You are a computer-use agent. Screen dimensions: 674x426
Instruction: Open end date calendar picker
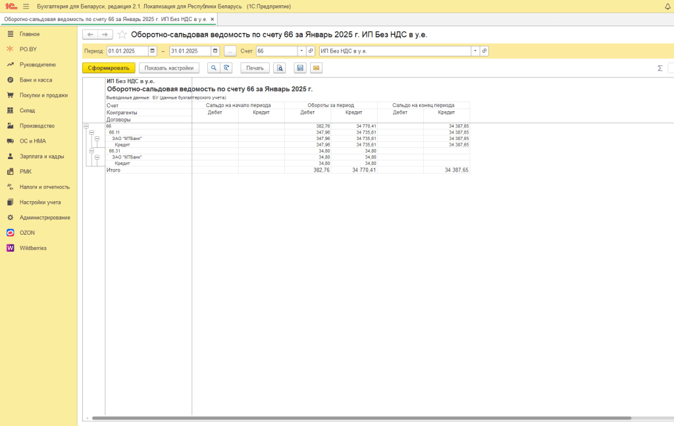click(215, 51)
